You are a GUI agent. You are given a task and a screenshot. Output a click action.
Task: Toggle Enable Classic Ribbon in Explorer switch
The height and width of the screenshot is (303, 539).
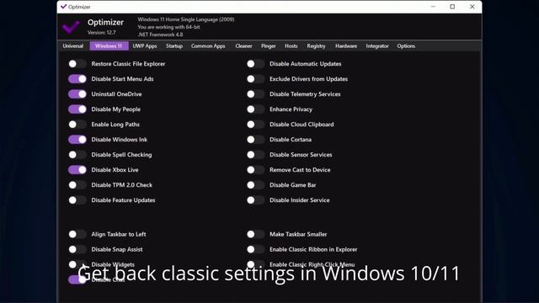tap(255, 249)
